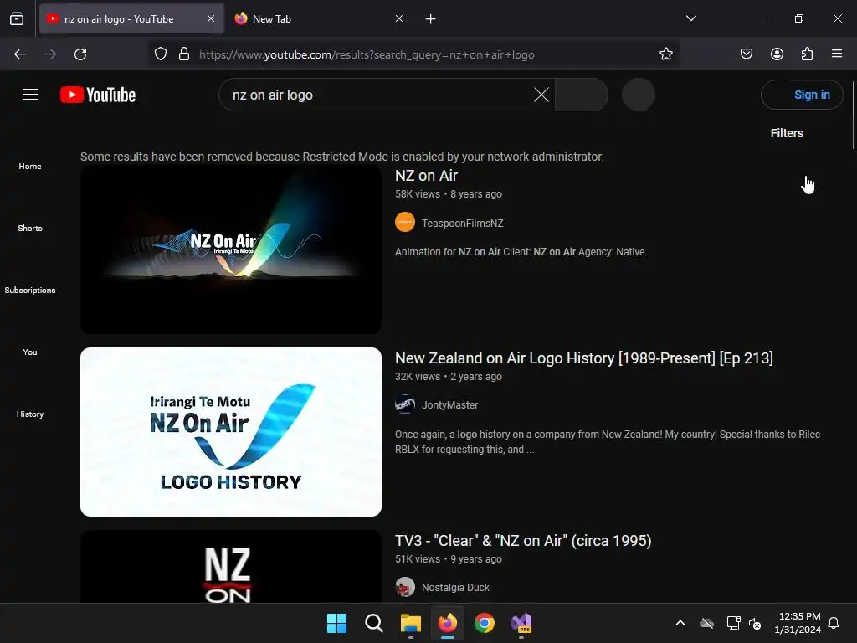The image size is (857, 643).
Task: Go to YouTube home via logo
Action: point(98,95)
